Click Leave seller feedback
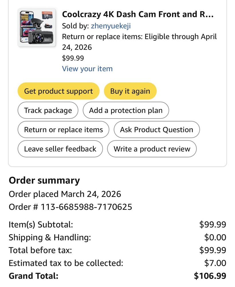Screen dimensions: 235x287 pos(60,149)
